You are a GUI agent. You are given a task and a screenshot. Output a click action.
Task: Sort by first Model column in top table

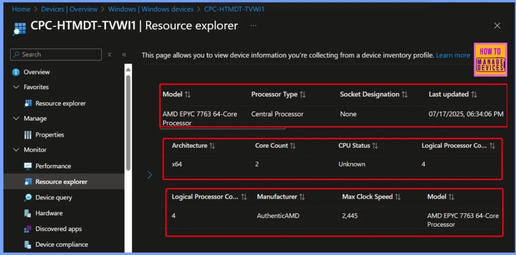(x=187, y=94)
